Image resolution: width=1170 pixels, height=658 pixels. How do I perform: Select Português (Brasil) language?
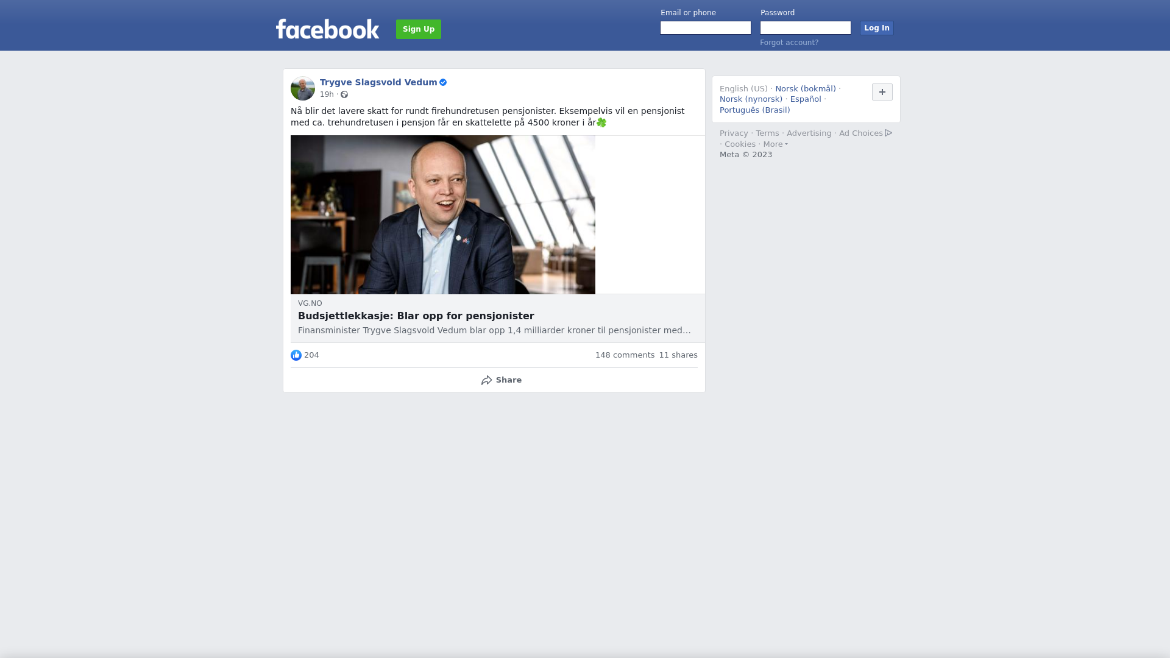[755, 110]
